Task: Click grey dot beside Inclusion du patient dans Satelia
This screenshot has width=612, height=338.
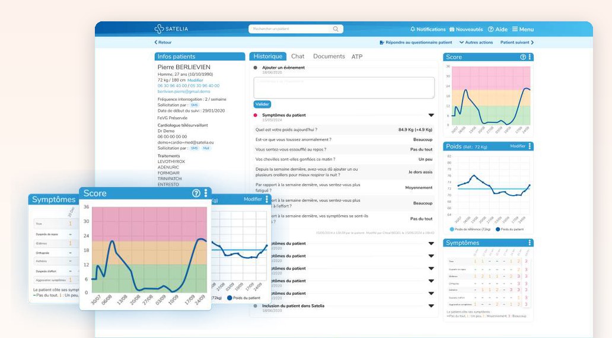Action: (x=255, y=306)
